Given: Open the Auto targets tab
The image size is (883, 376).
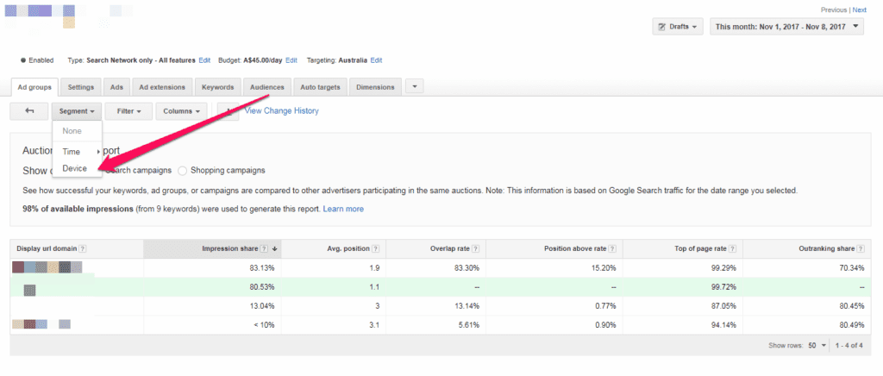Looking at the screenshot, I should tap(320, 87).
